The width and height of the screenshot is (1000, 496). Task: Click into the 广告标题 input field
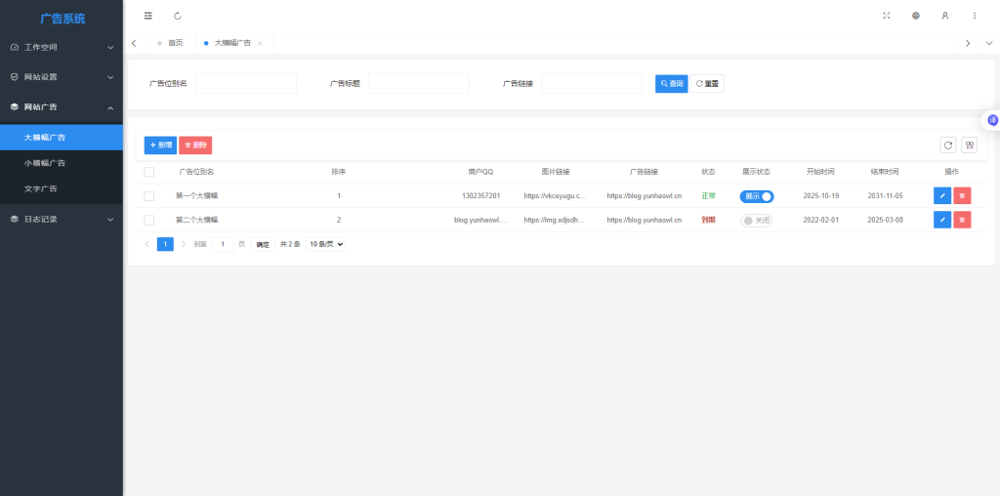418,84
